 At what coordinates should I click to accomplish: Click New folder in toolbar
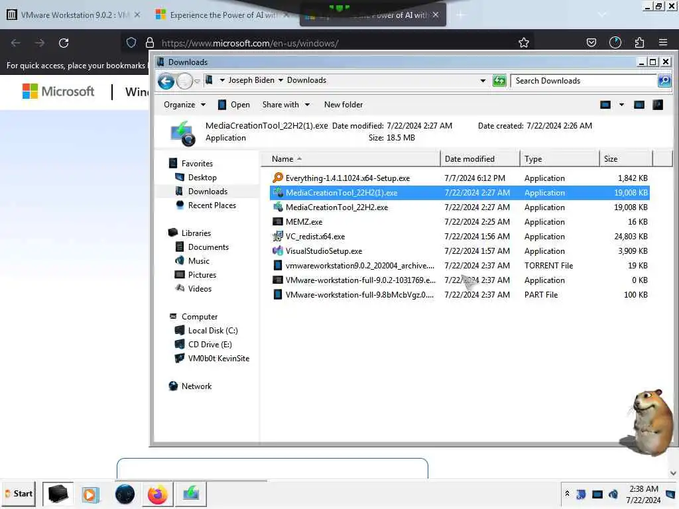click(x=343, y=105)
